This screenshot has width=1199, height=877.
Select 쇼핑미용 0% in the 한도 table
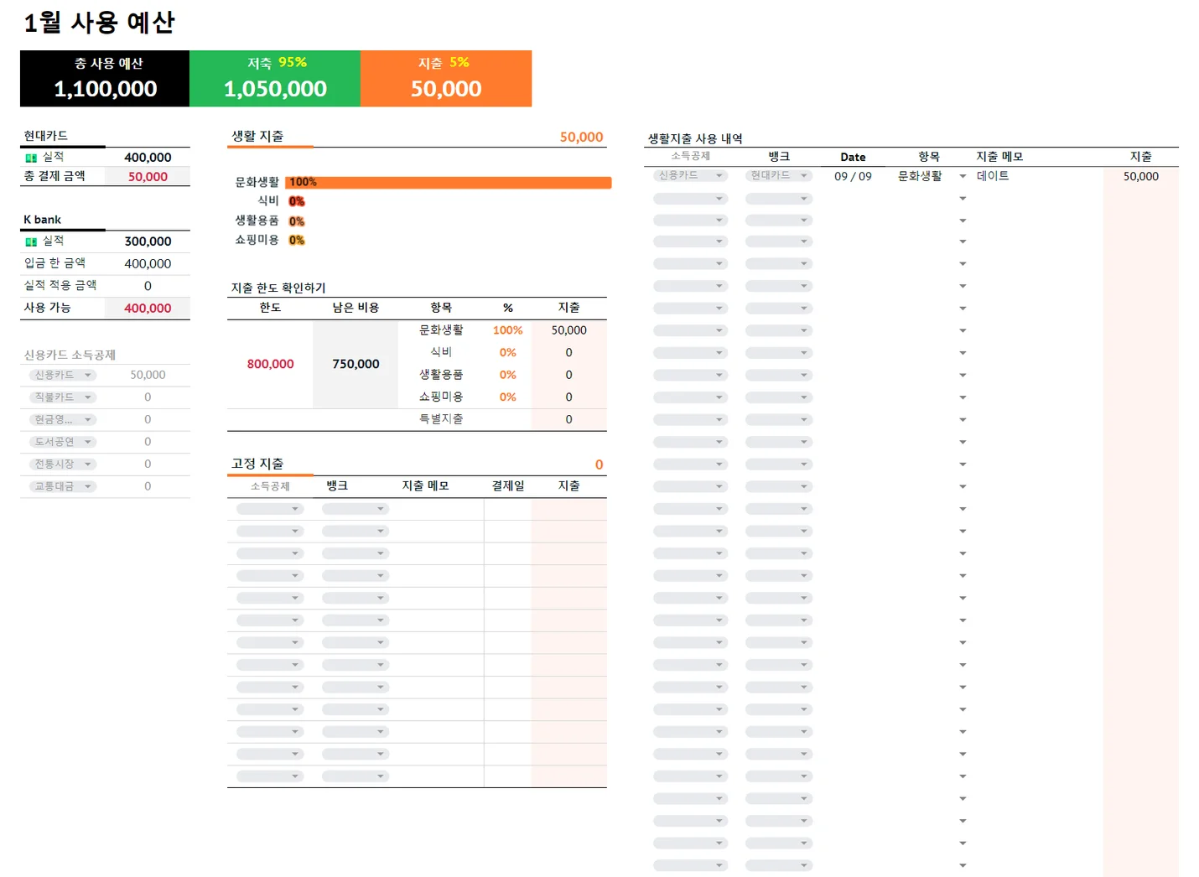tap(507, 397)
